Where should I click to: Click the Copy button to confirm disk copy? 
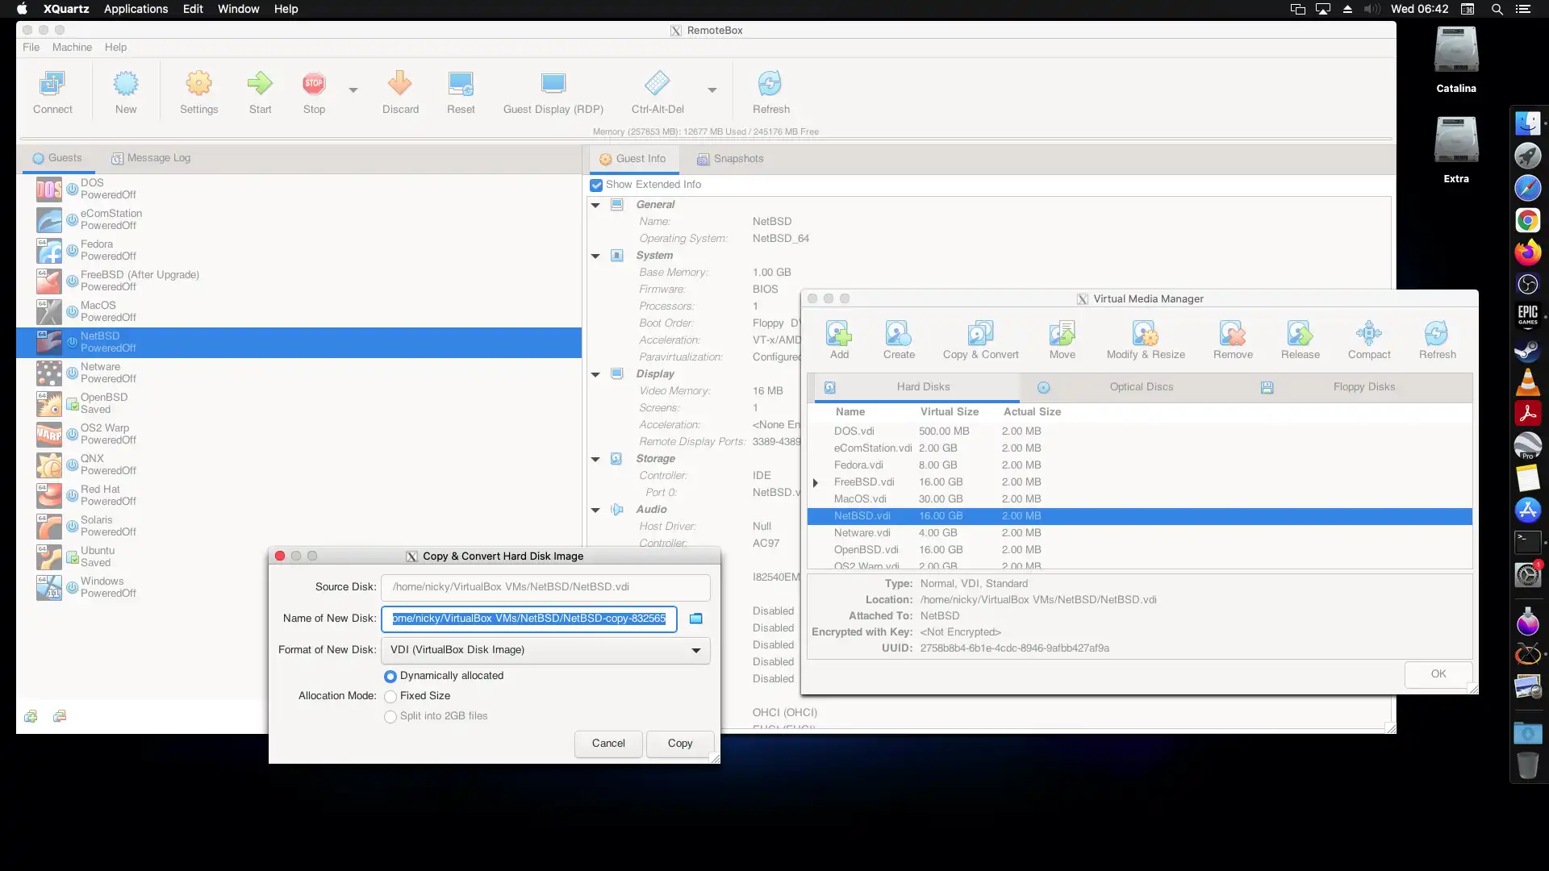(x=680, y=742)
